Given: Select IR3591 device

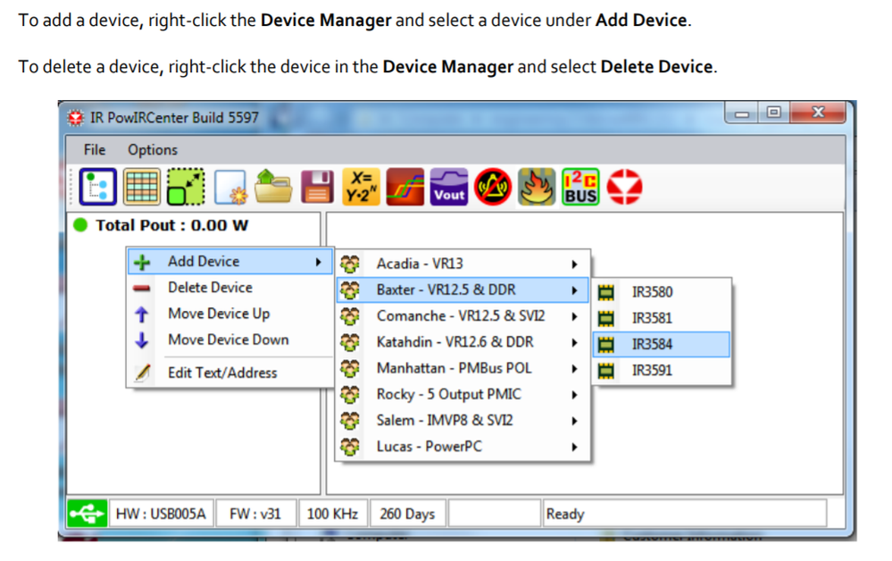Looking at the screenshot, I should (x=662, y=371).
